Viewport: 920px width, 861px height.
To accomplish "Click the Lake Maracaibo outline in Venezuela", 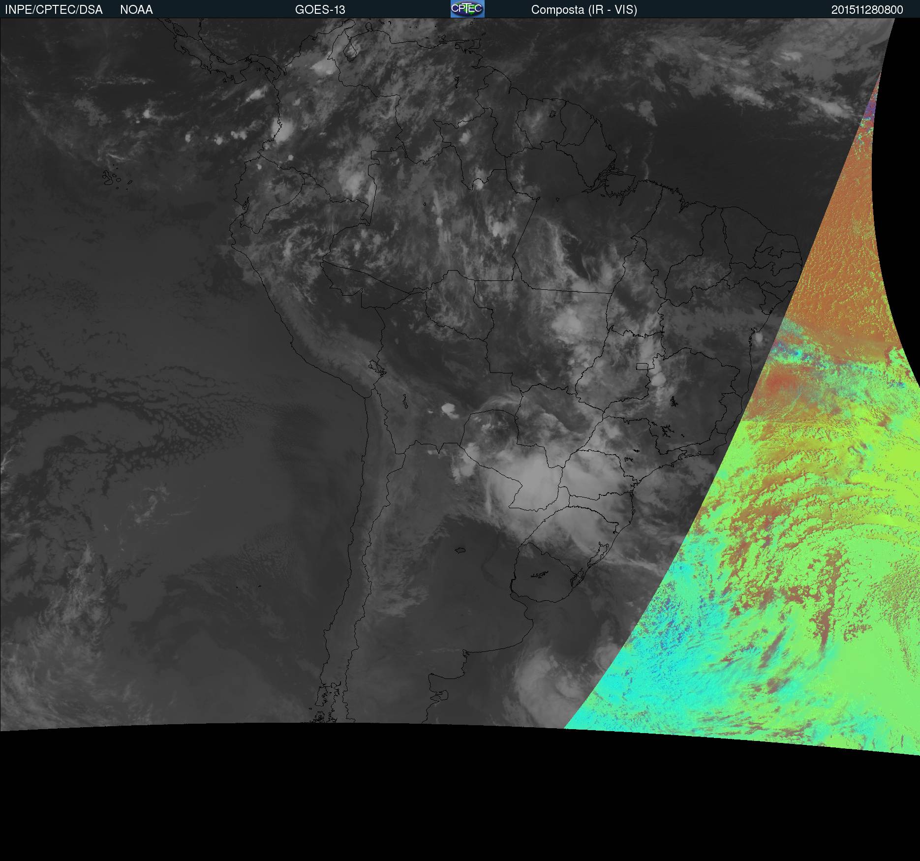I will (350, 50).
